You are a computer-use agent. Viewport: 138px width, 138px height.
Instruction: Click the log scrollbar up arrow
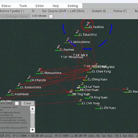click(x=32, y=109)
